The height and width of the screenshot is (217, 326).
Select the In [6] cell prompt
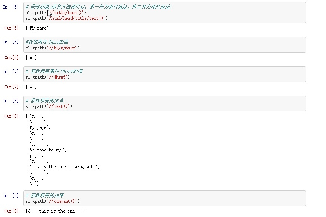pyautogui.click(x=12, y=42)
